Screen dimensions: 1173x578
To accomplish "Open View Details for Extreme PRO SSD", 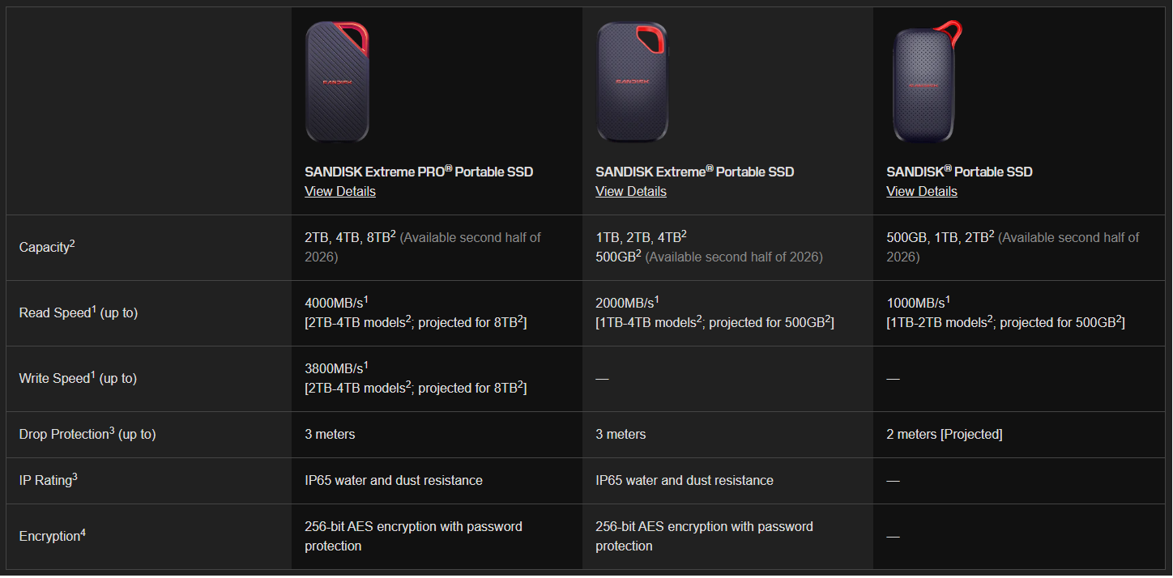I will click(x=340, y=192).
